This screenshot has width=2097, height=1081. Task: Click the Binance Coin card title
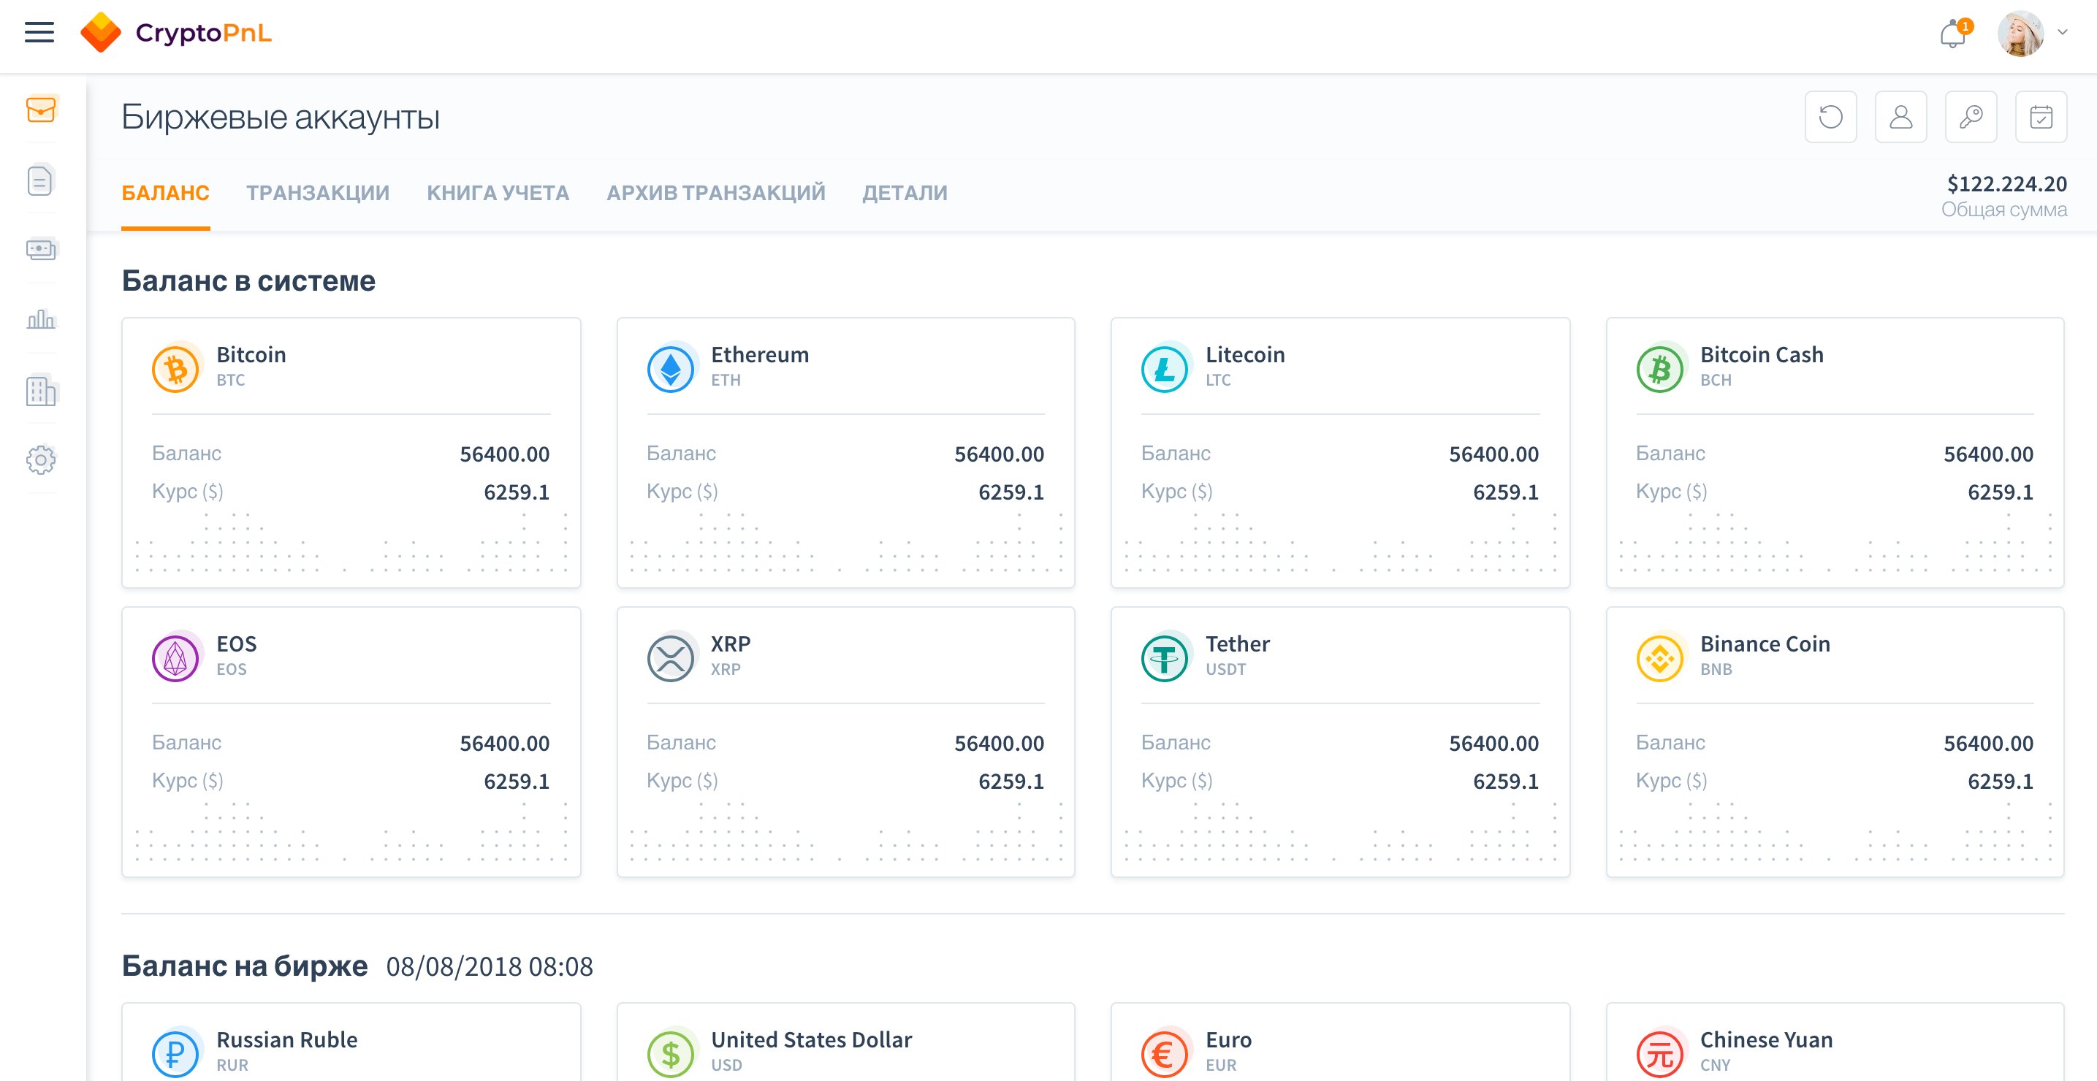coord(1765,644)
